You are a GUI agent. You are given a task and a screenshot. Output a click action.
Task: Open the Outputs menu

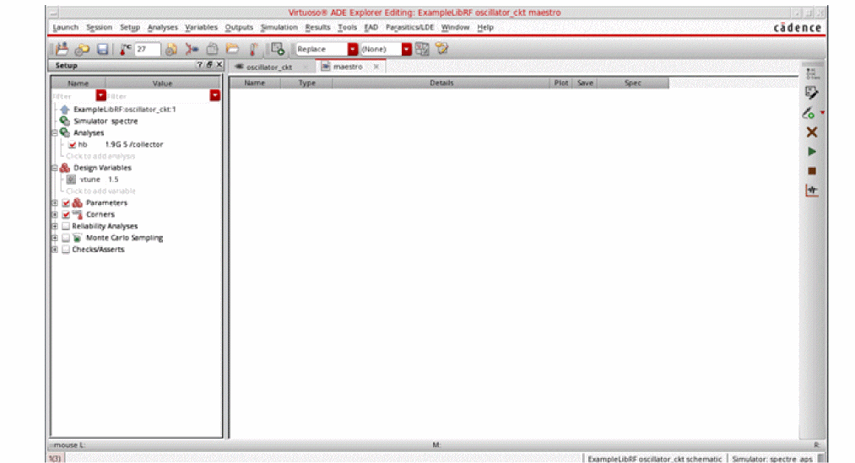coord(239,27)
